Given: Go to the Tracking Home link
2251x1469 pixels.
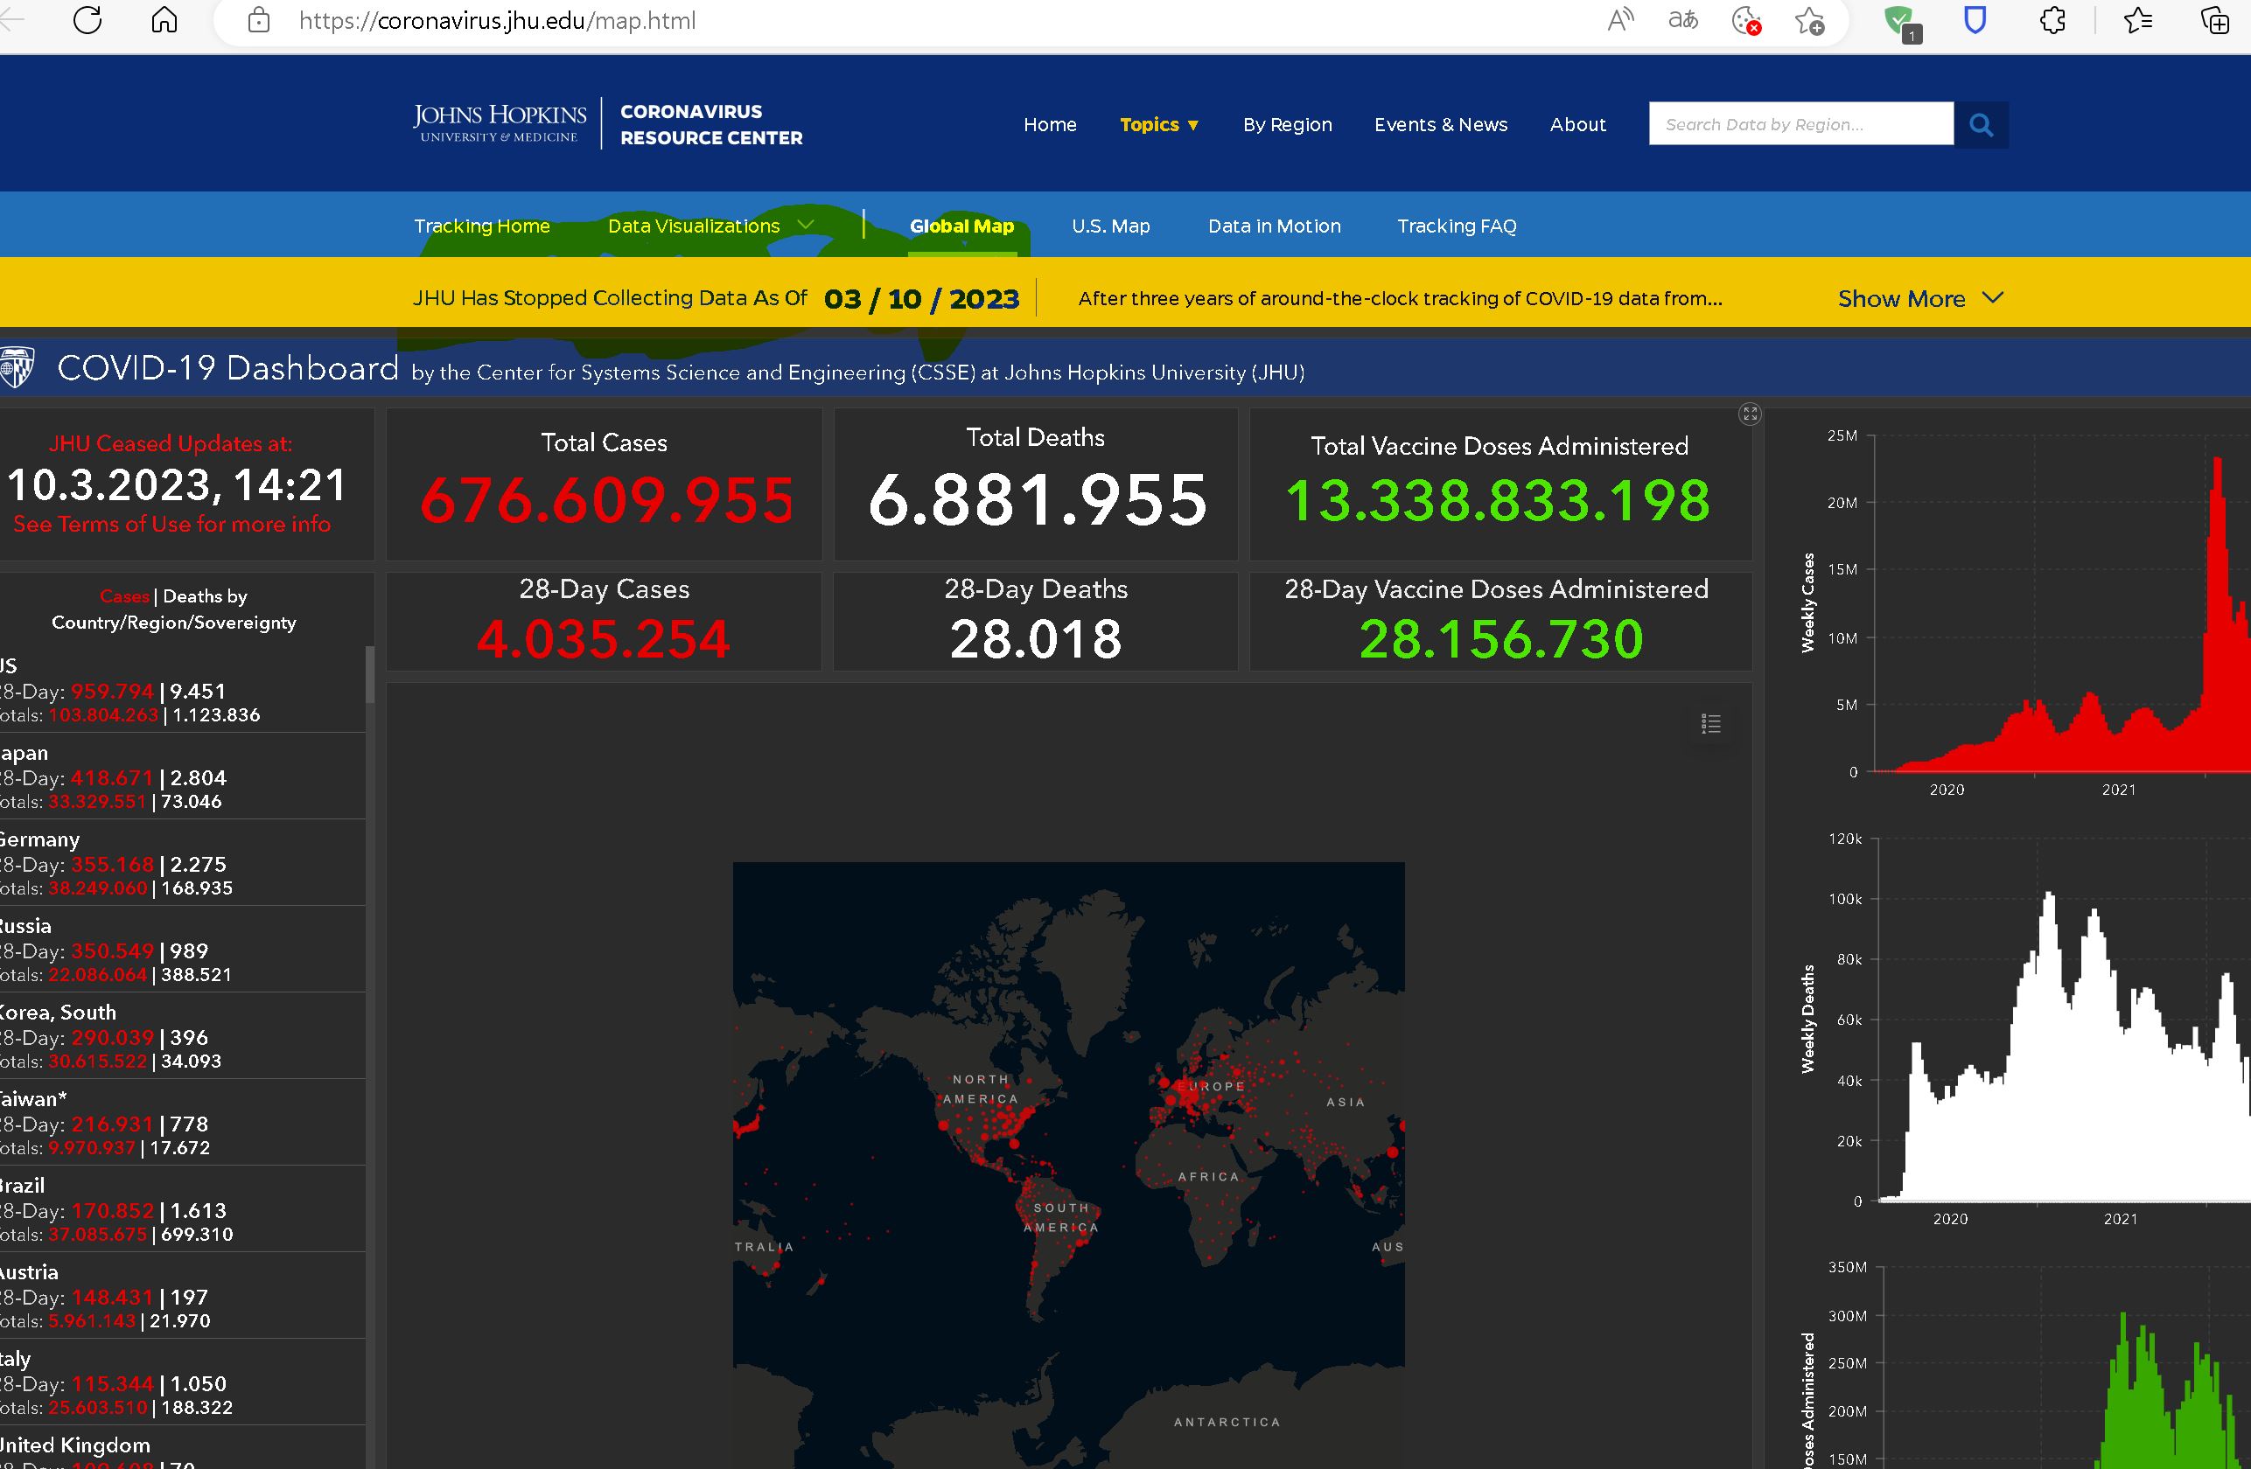Looking at the screenshot, I should [x=481, y=226].
